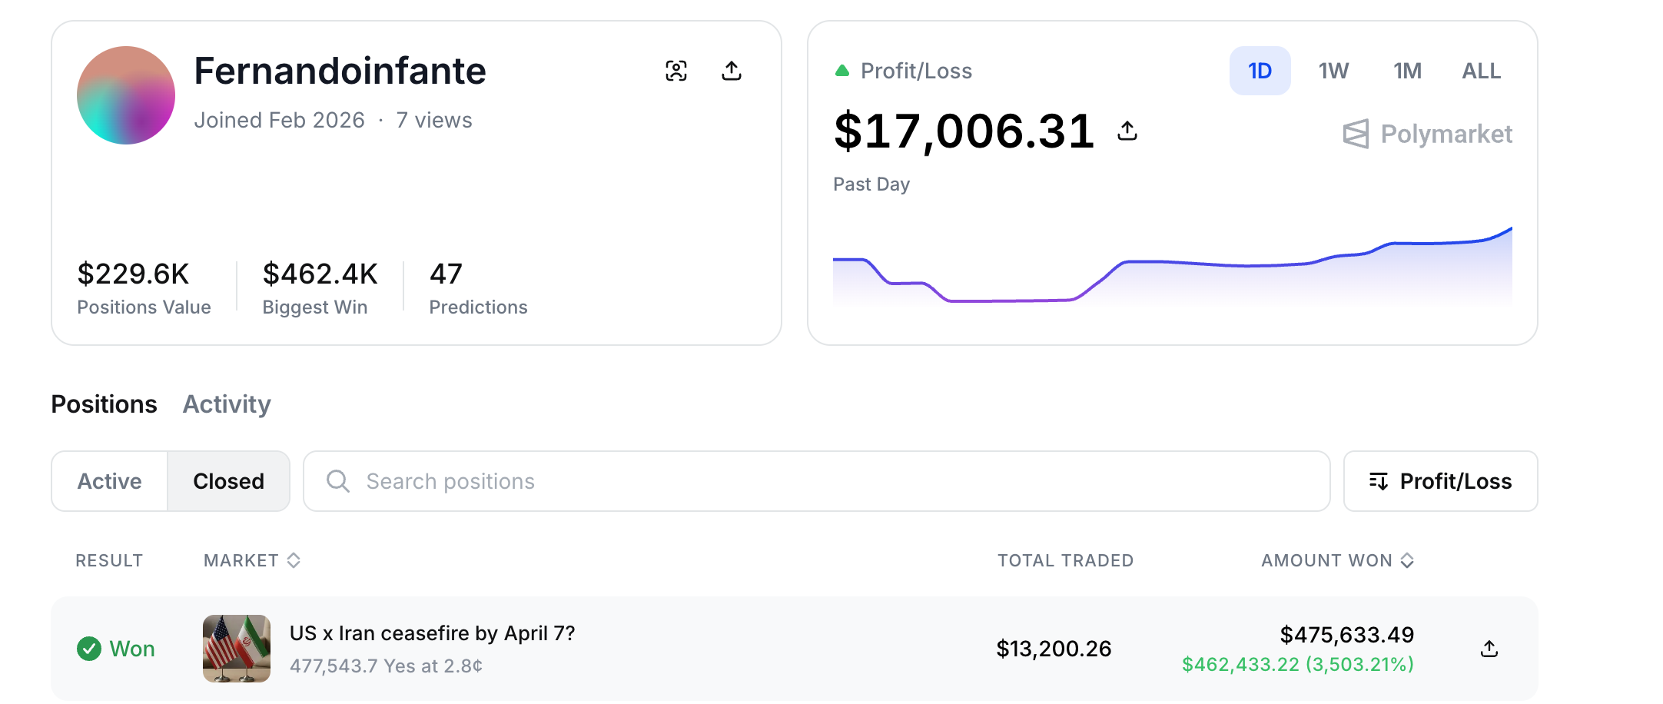
Task: Open the Positions tab
Action: coord(104,404)
